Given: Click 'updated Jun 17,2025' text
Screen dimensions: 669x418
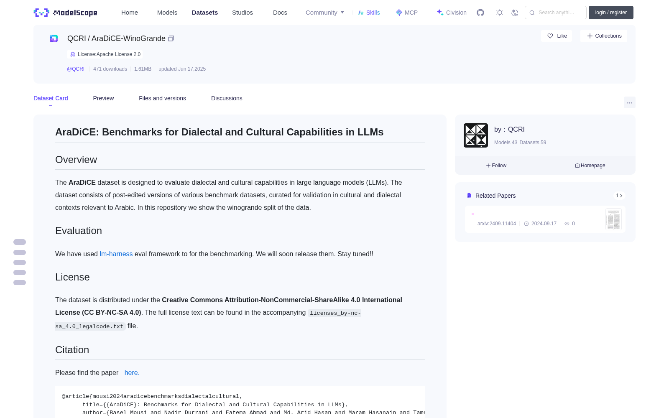Looking at the screenshot, I should click(182, 69).
